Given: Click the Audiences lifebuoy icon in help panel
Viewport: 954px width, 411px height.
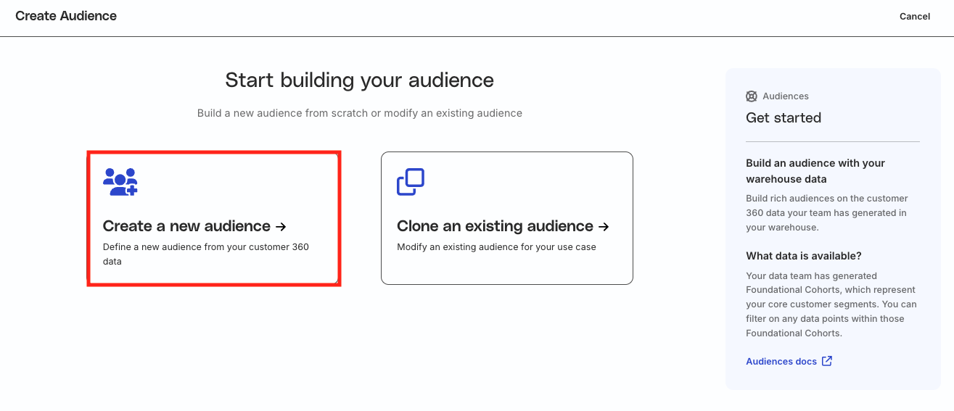Looking at the screenshot, I should pos(752,96).
